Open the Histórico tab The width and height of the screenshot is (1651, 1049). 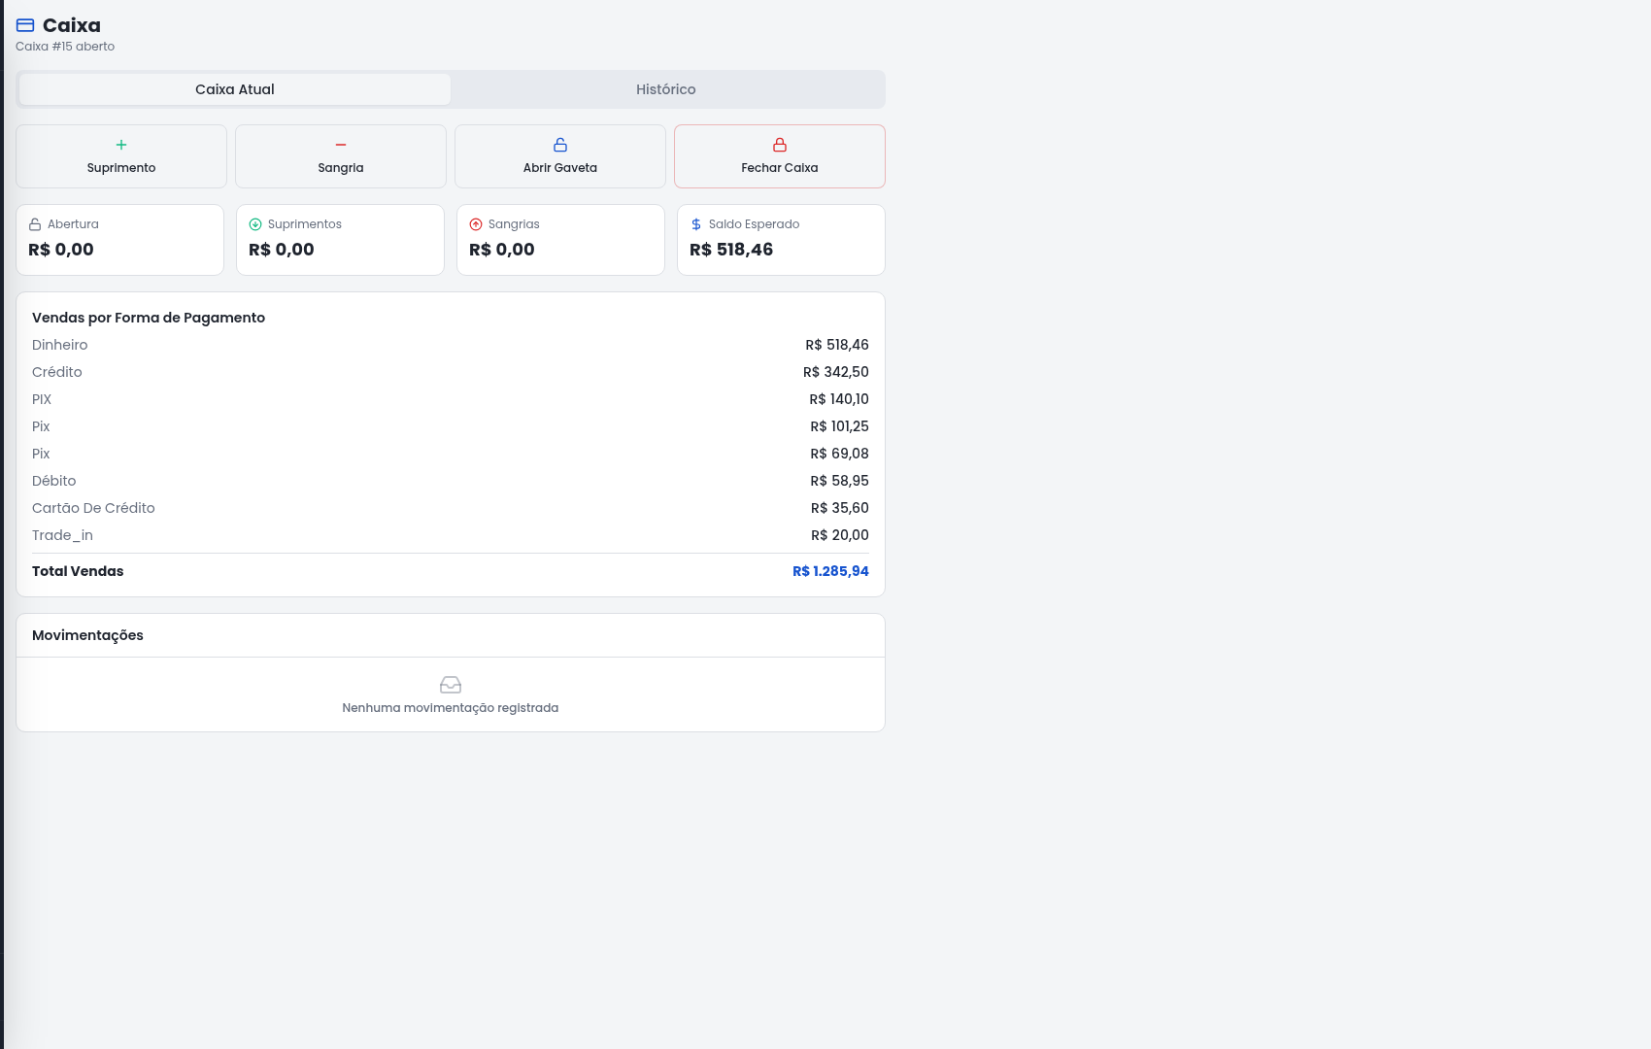pos(666,89)
